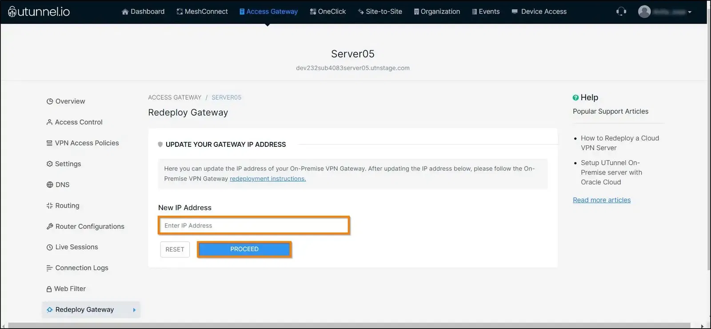This screenshot has width=711, height=329.
Task: Open Events menu item
Action: (489, 12)
